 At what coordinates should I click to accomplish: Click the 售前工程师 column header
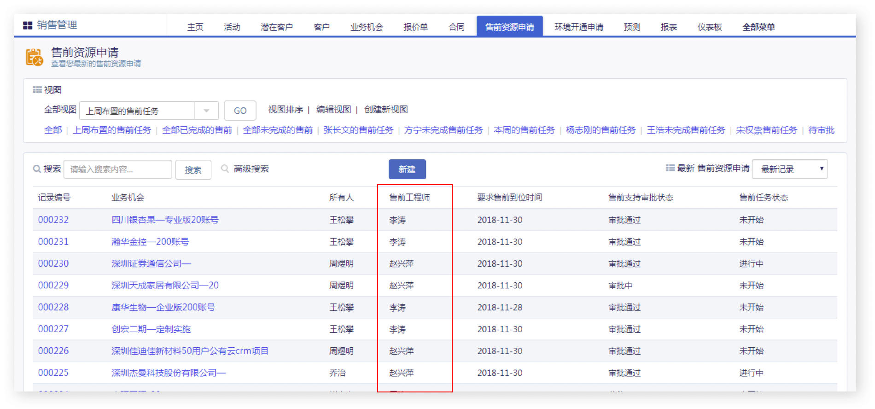[409, 198]
